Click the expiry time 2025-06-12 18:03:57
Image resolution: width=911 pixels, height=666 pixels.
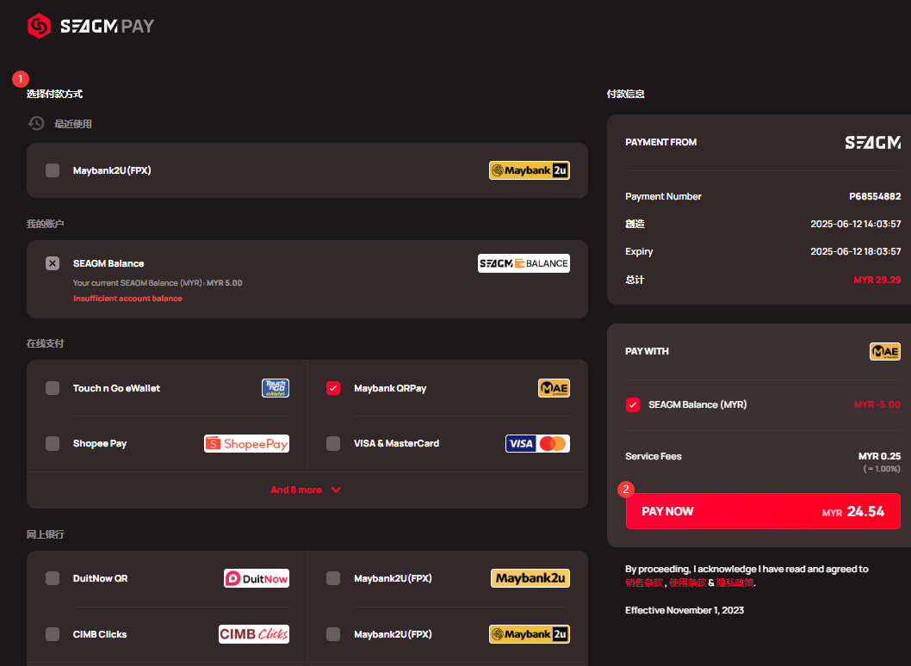(856, 251)
